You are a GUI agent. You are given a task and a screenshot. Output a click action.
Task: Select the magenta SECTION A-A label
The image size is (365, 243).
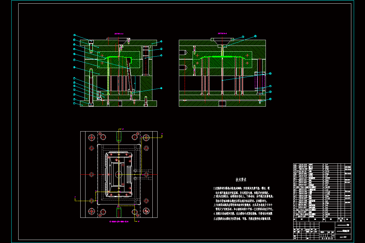click(118, 34)
